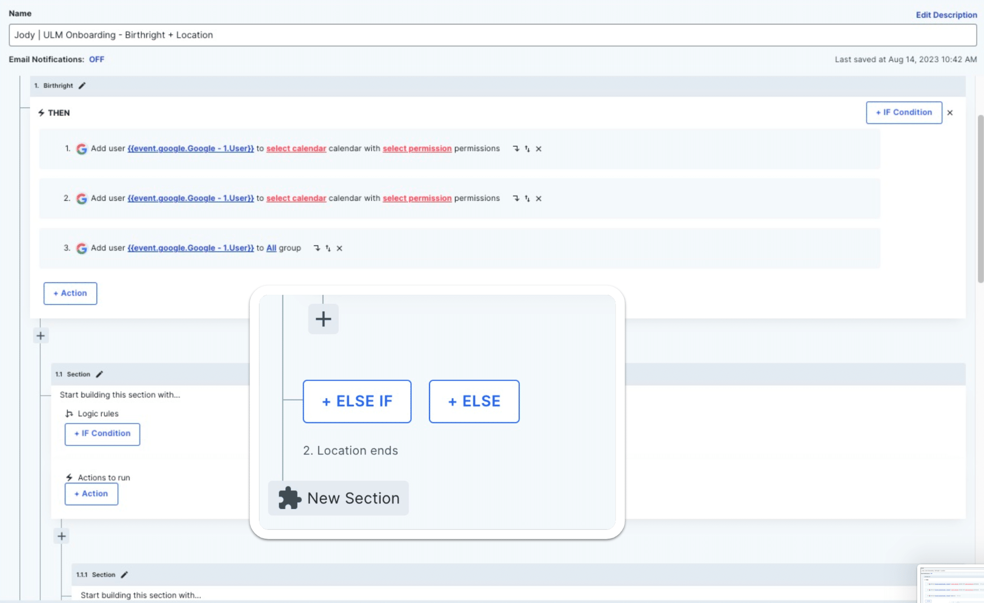
Task: Change the All group selection on action 3
Action: (x=271, y=248)
